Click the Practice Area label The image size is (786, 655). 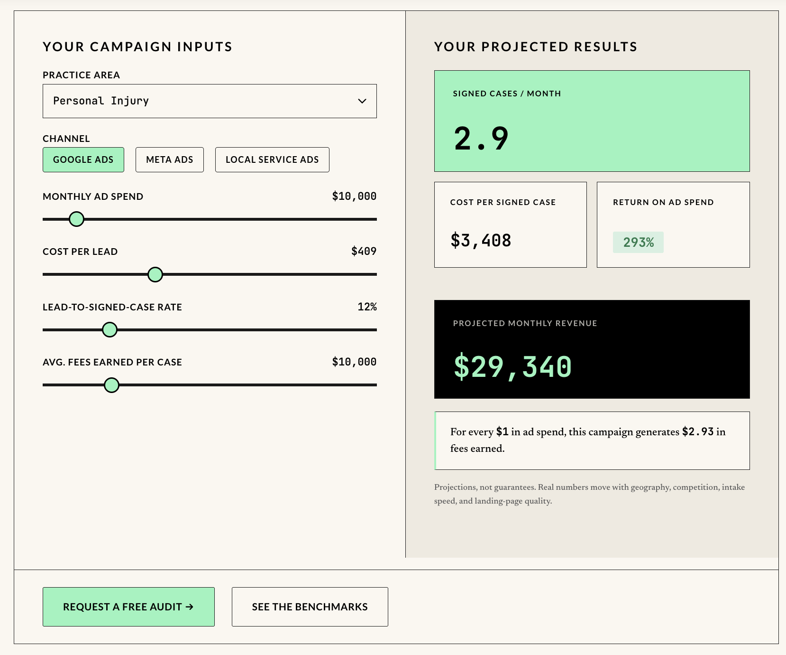coord(81,75)
